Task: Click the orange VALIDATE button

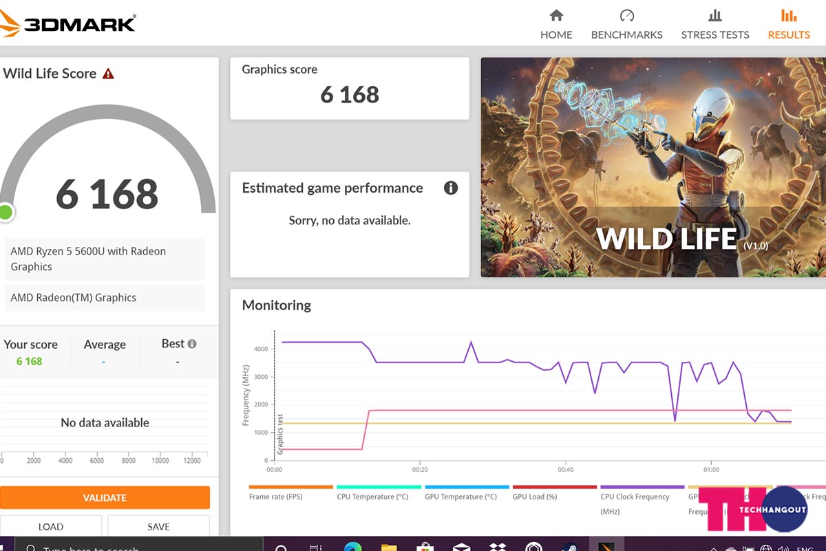Action: click(x=105, y=497)
